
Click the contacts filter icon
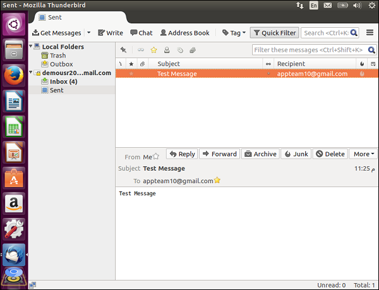pos(167,50)
